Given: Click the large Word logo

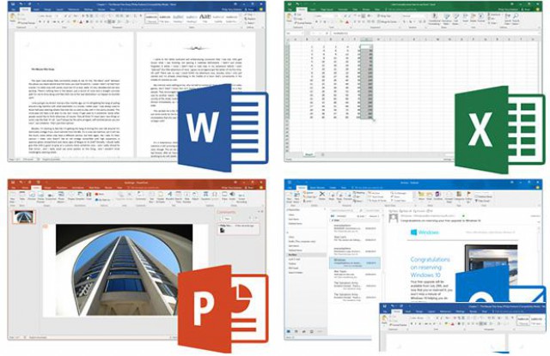Looking at the screenshot, I should 222,122.
